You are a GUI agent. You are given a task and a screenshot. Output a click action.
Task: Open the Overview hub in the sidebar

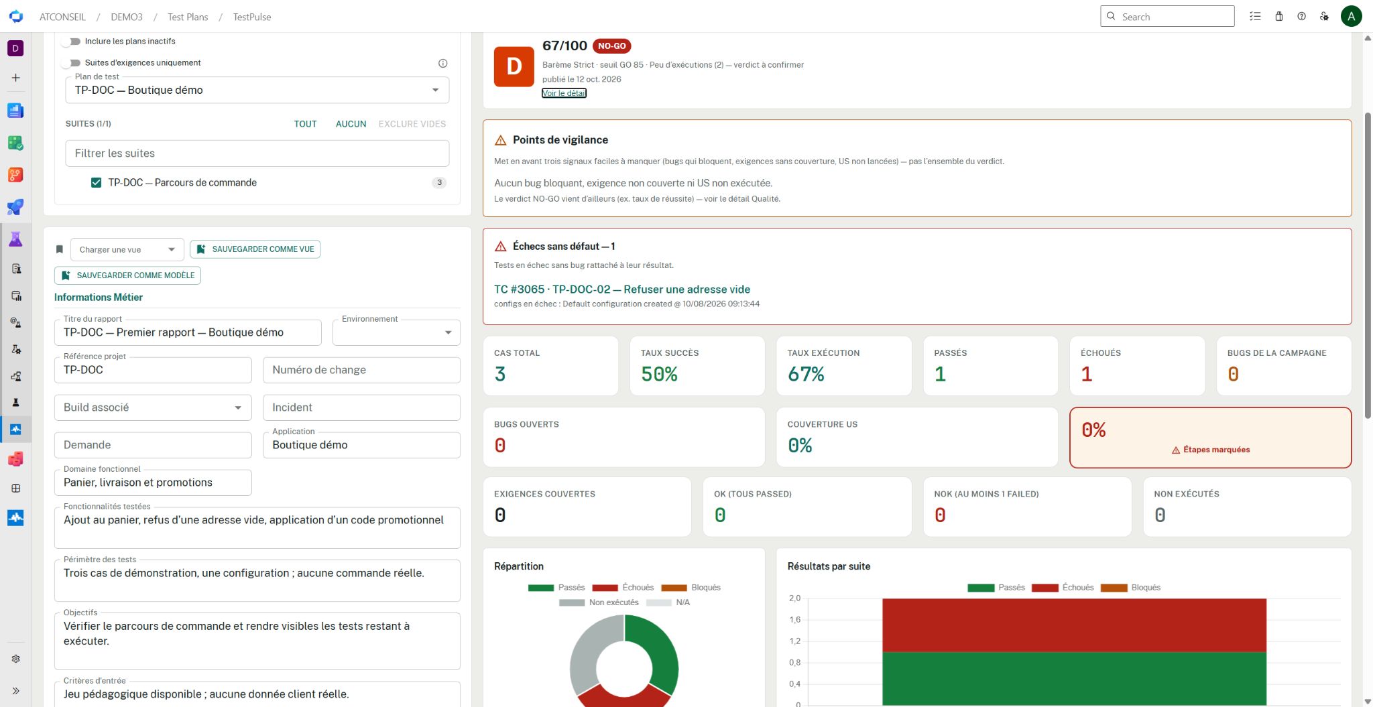click(x=15, y=111)
